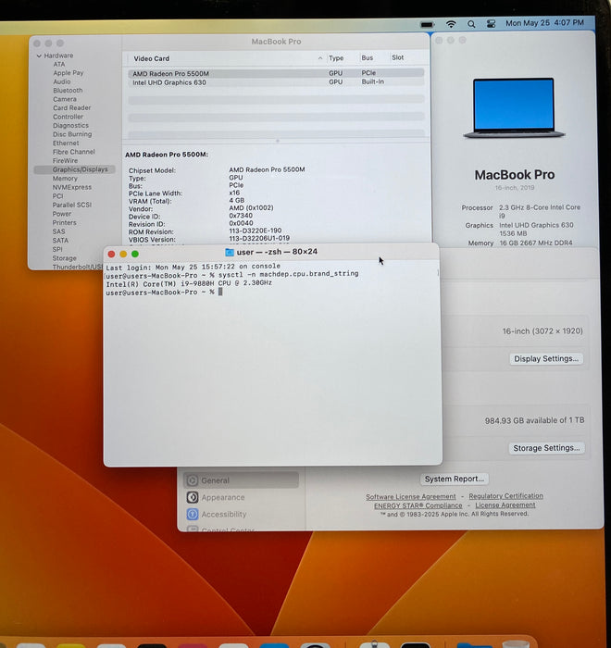This screenshot has width=611, height=648.
Task: Select SPI in hardware sidebar
Action: [57, 249]
